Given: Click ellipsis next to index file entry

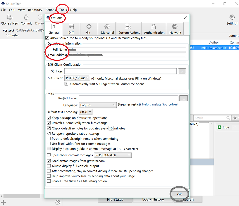Looking at the screenshot, I should (x=235, y=127).
